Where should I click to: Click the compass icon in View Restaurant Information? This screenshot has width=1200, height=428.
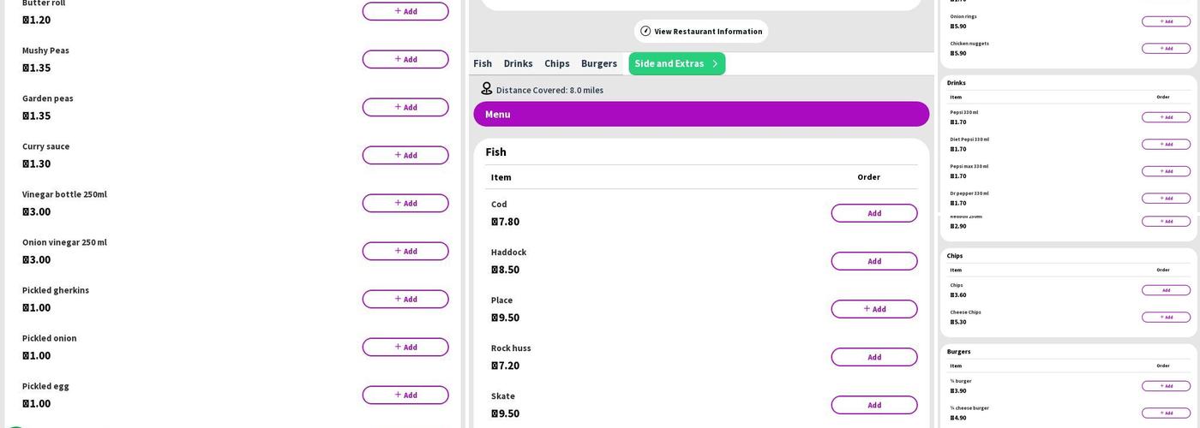(645, 31)
